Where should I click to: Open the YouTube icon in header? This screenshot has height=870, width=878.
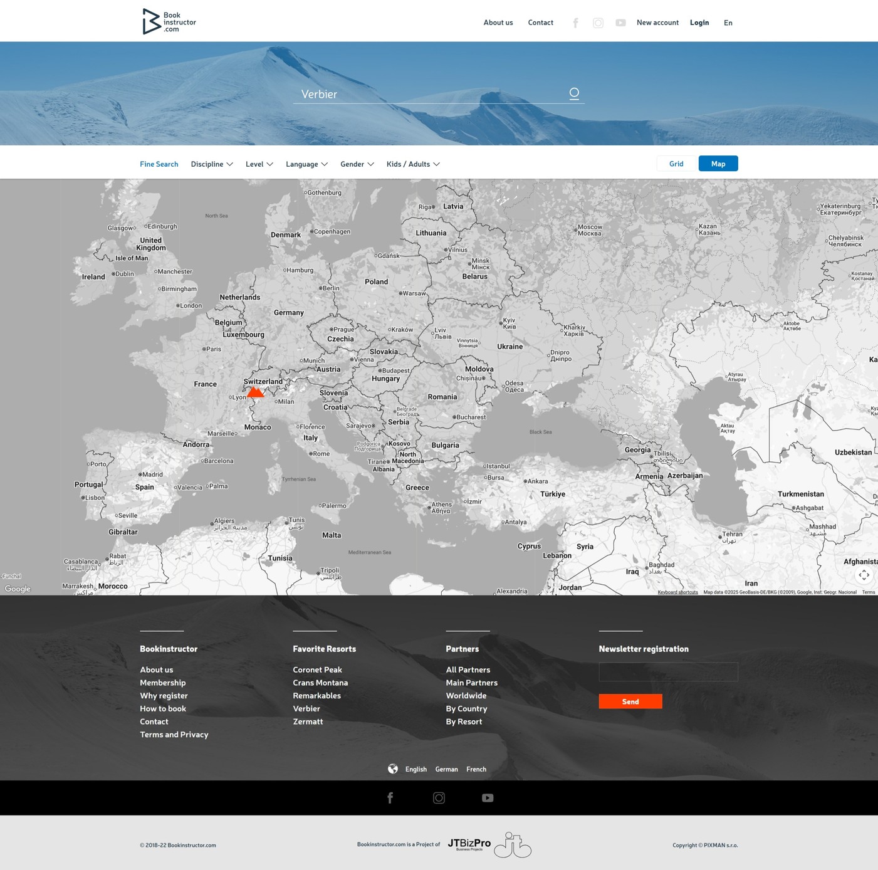[x=620, y=23]
